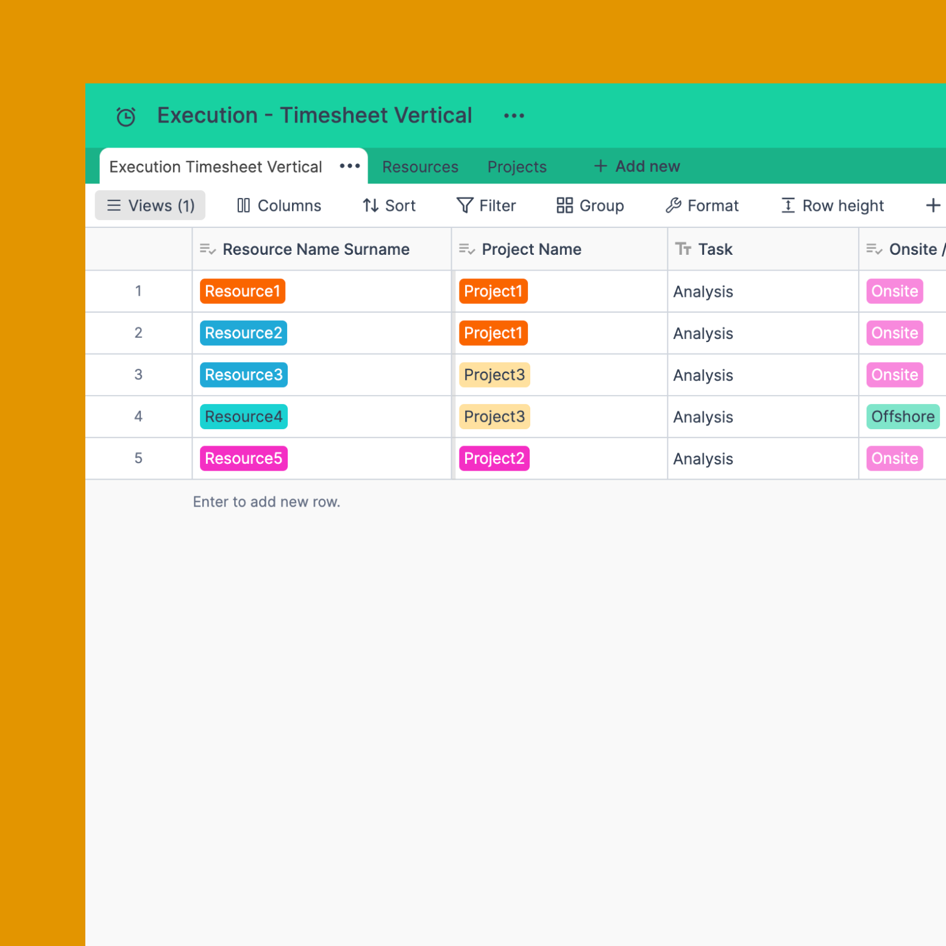
Task: Click the Project1 tag in row 1
Action: [x=493, y=291]
